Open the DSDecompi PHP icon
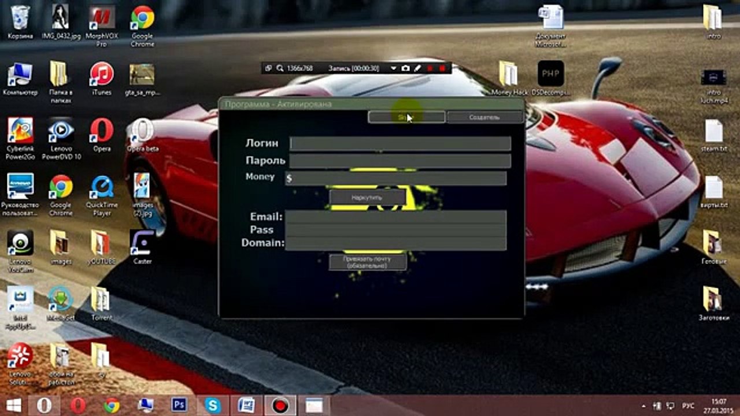740x416 pixels. (550, 79)
